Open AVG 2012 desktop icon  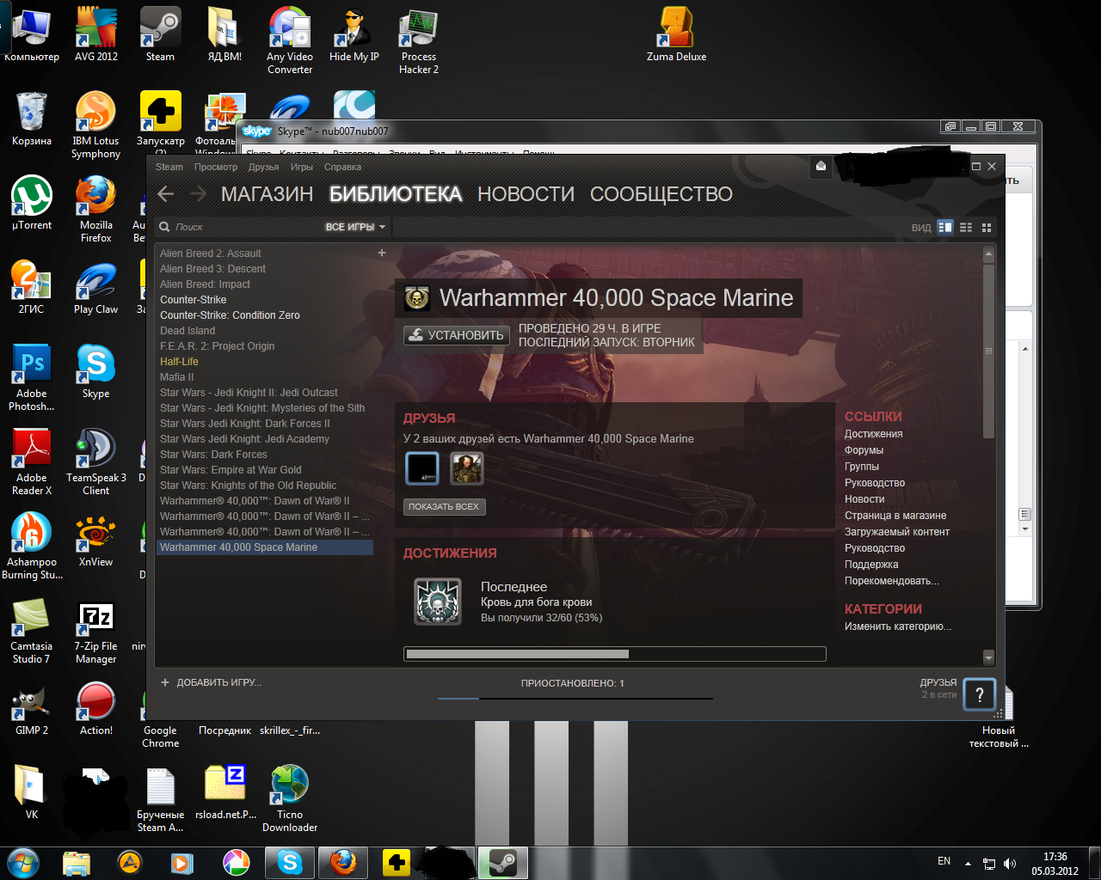tap(96, 34)
